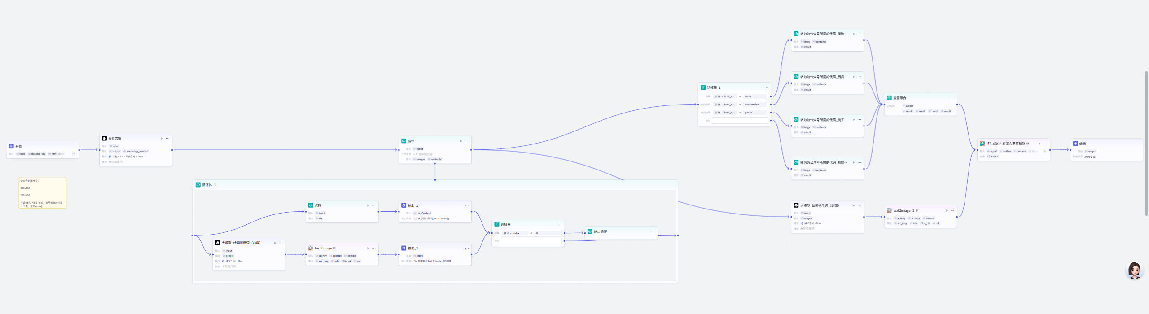Viewport: 1149px width, 314px height.
Task: Click the 美食文案 model node icon
Action: 104,138
